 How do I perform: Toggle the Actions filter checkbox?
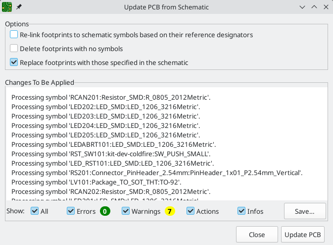coord(191,211)
